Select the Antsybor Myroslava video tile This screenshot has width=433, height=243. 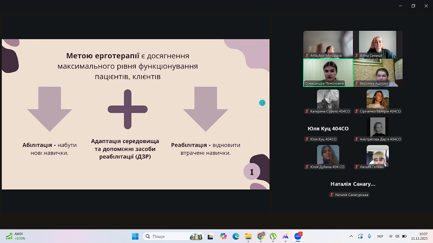[x=327, y=44]
